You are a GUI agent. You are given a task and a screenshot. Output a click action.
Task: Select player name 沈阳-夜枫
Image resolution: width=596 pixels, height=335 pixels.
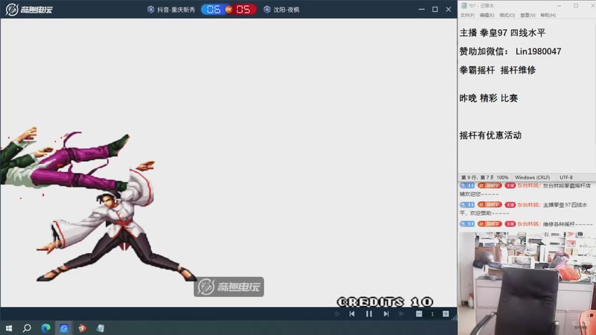coord(286,10)
